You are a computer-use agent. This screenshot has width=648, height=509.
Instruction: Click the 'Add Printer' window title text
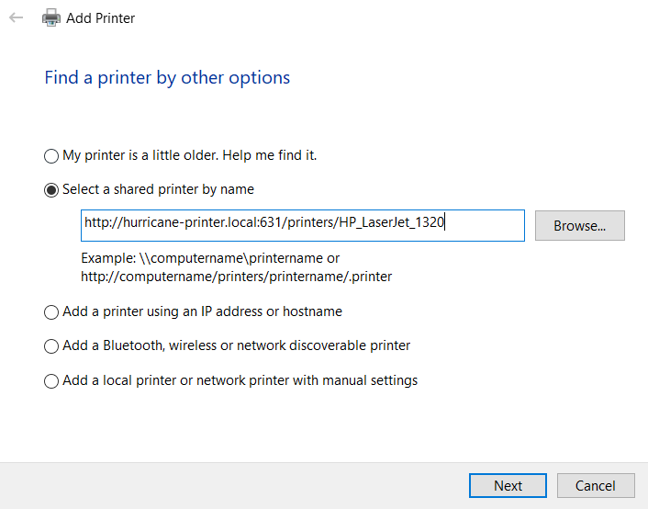100,17
